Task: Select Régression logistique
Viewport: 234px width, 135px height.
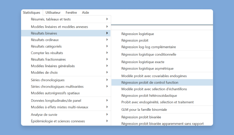Action: pos(137,34)
